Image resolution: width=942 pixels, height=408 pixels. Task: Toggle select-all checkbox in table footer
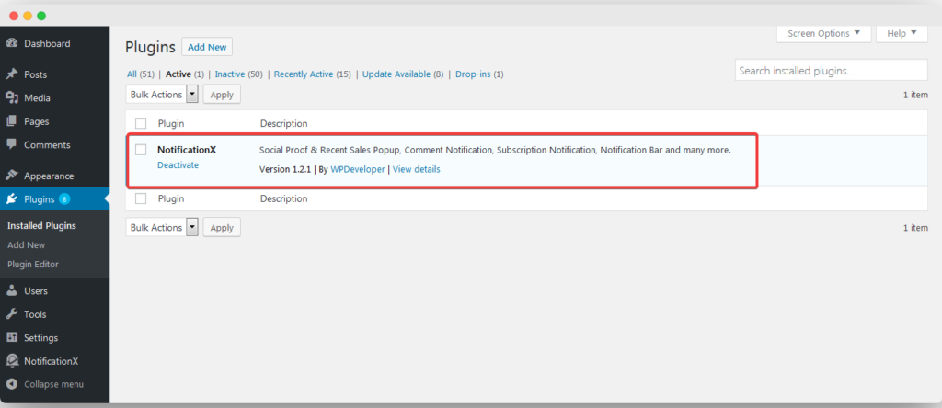click(141, 198)
